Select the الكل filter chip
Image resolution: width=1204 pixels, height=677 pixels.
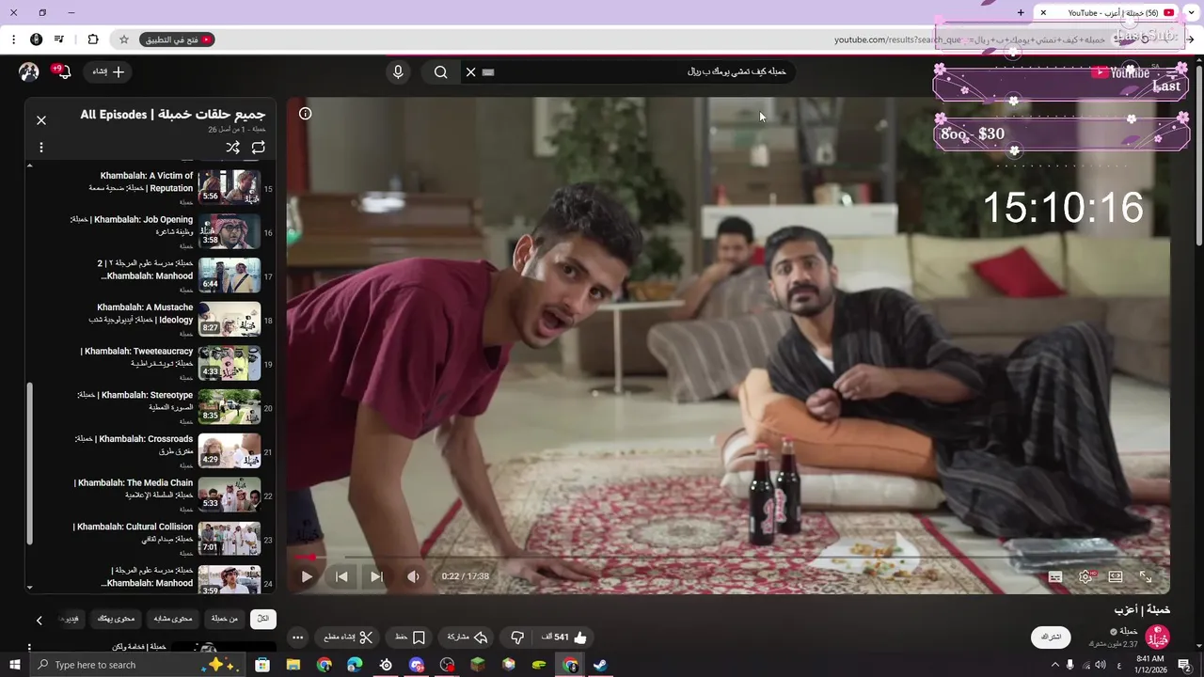click(263, 619)
